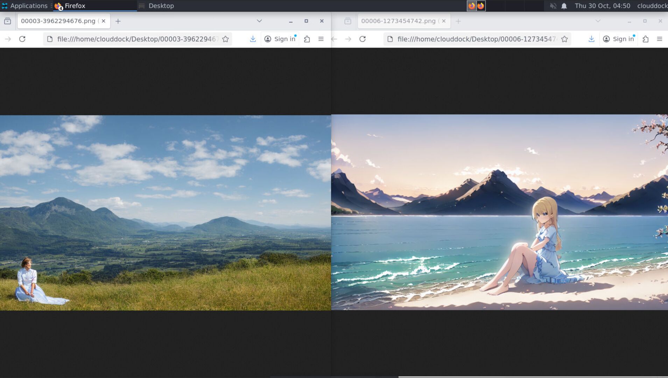Click Sign in button in the right window
668x378 pixels.
pyautogui.click(x=619, y=39)
